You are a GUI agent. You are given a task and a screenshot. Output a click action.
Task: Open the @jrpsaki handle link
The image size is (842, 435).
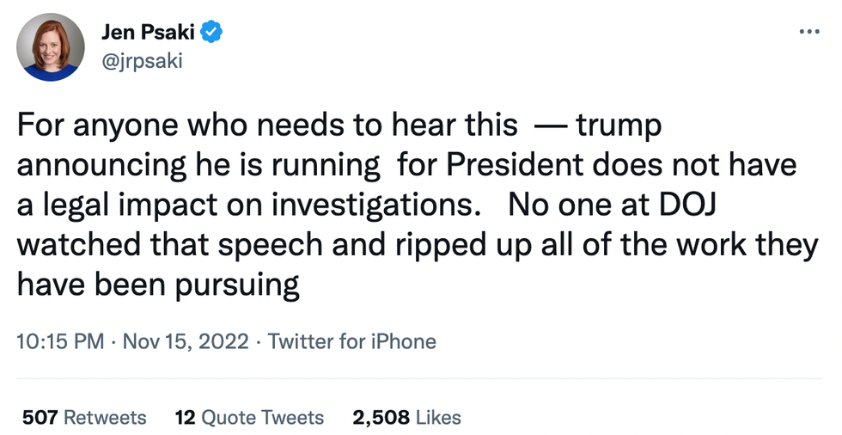point(142,61)
